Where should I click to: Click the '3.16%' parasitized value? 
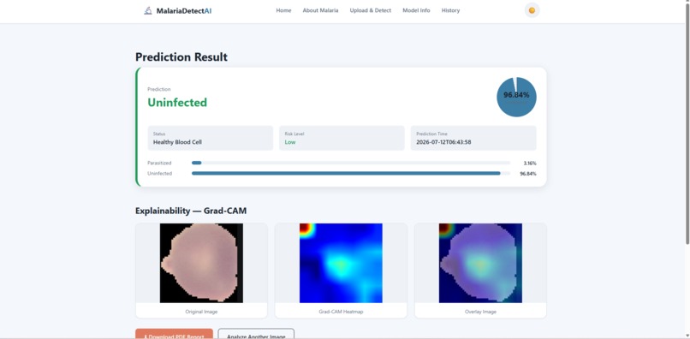530,164
